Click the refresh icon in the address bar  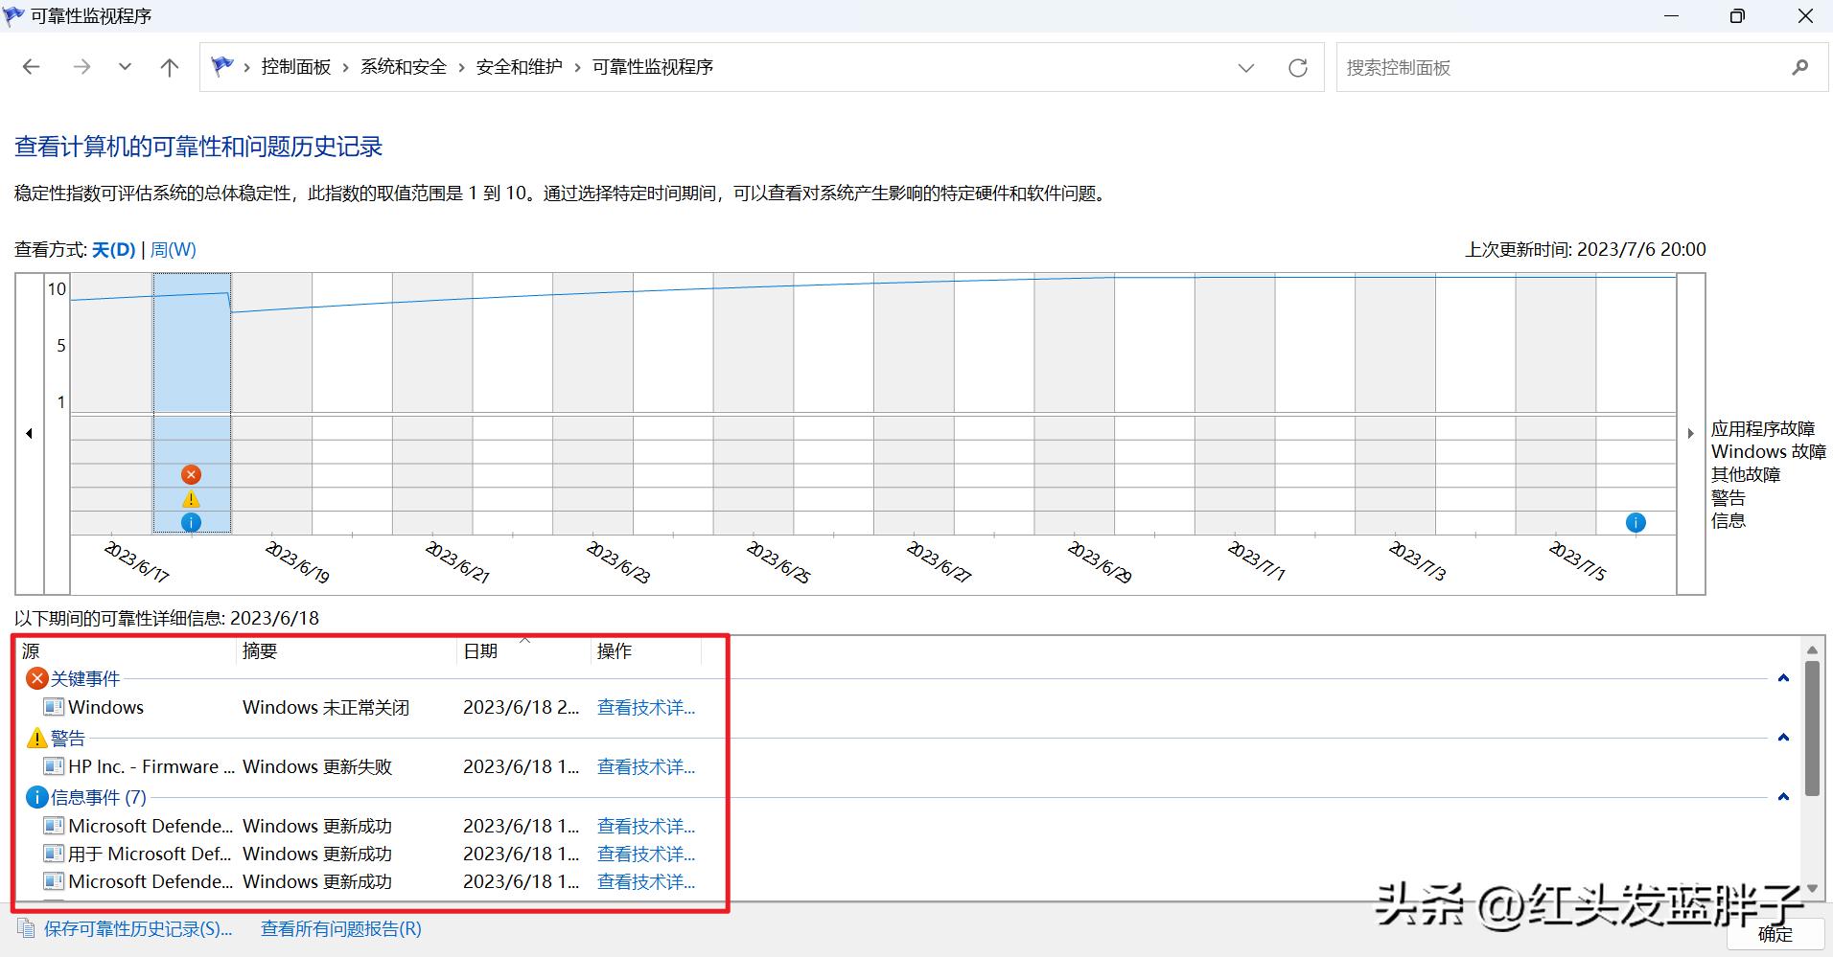coord(1297,67)
